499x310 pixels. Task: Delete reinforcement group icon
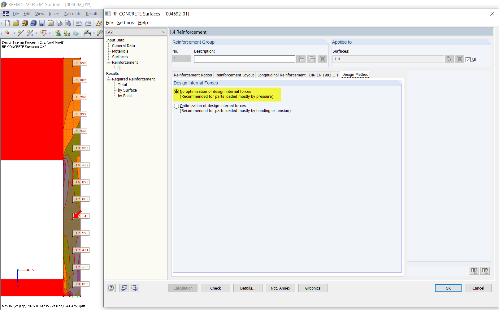click(323, 59)
